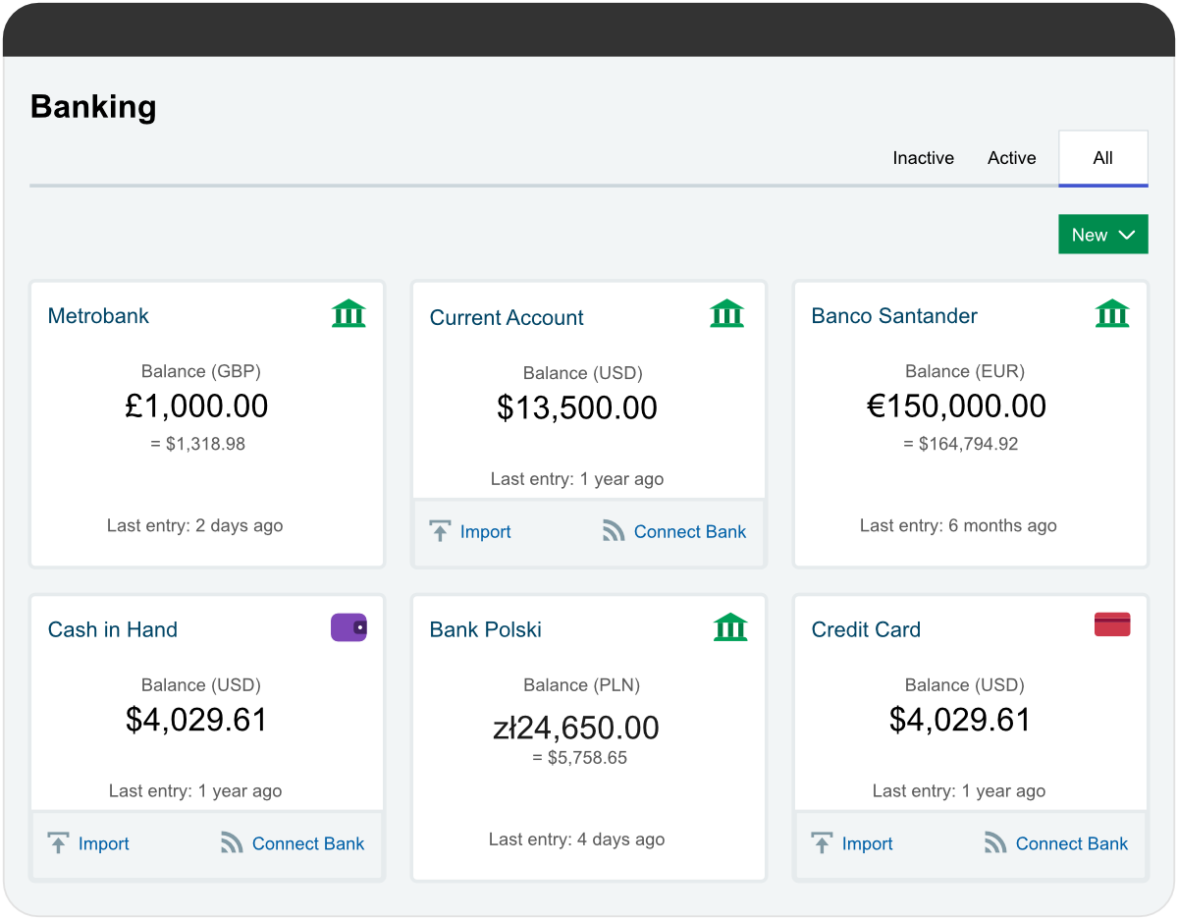The height and width of the screenshot is (920, 1178).
Task: Click Import in the Current Account card
Action: [x=486, y=532]
